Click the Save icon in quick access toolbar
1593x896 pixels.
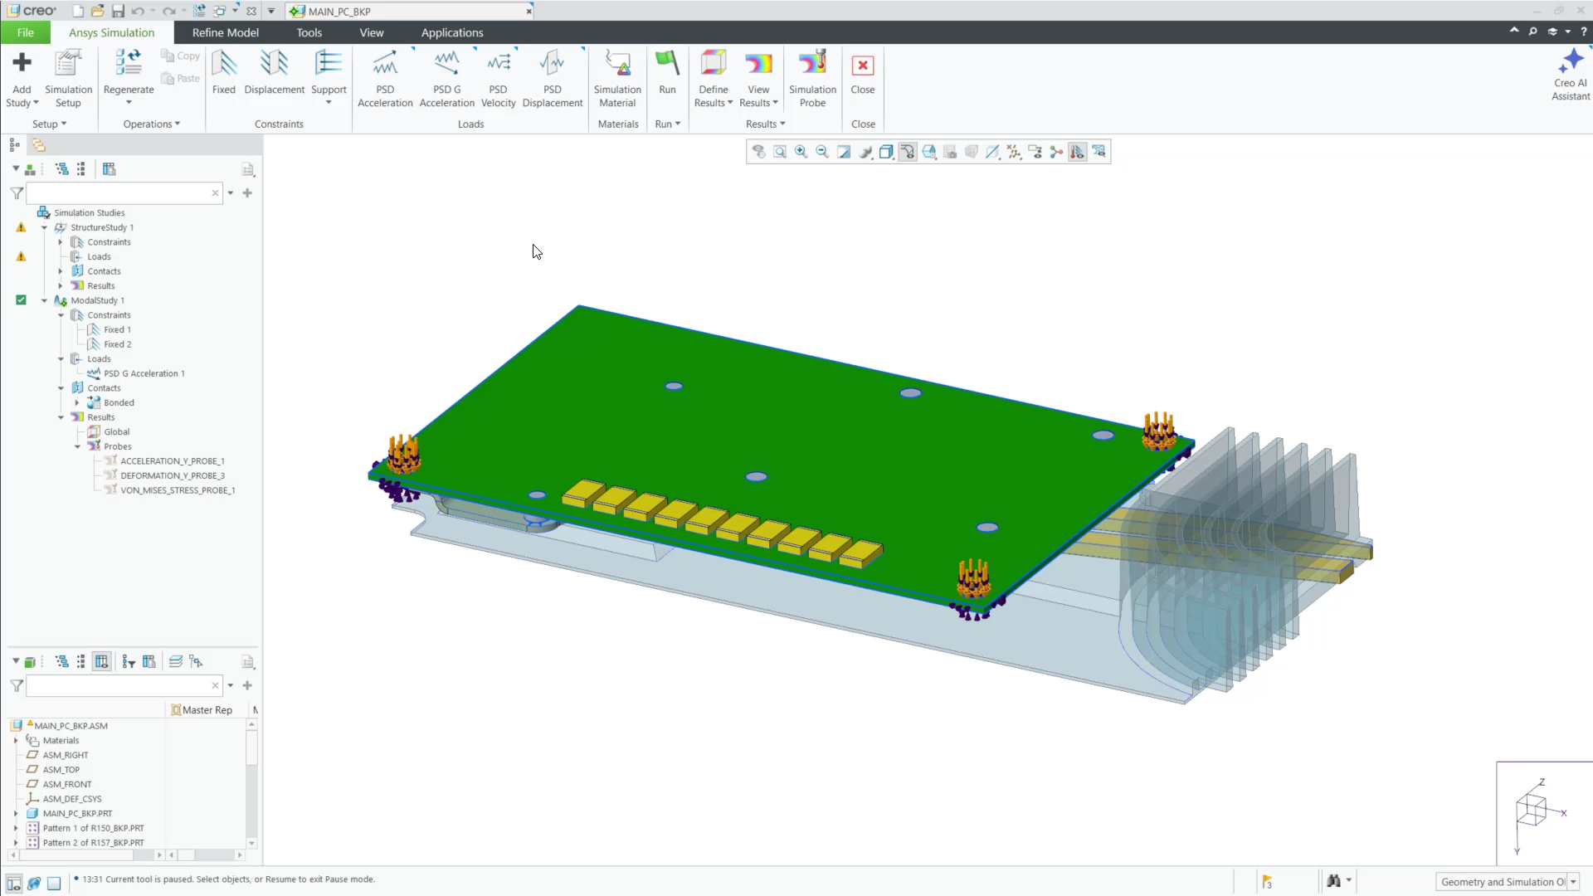pyautogui.click(x=118, y=11)
